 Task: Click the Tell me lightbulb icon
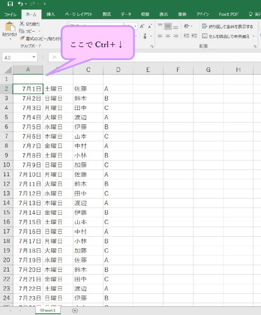pyautogui.click(x=250, y=14)
